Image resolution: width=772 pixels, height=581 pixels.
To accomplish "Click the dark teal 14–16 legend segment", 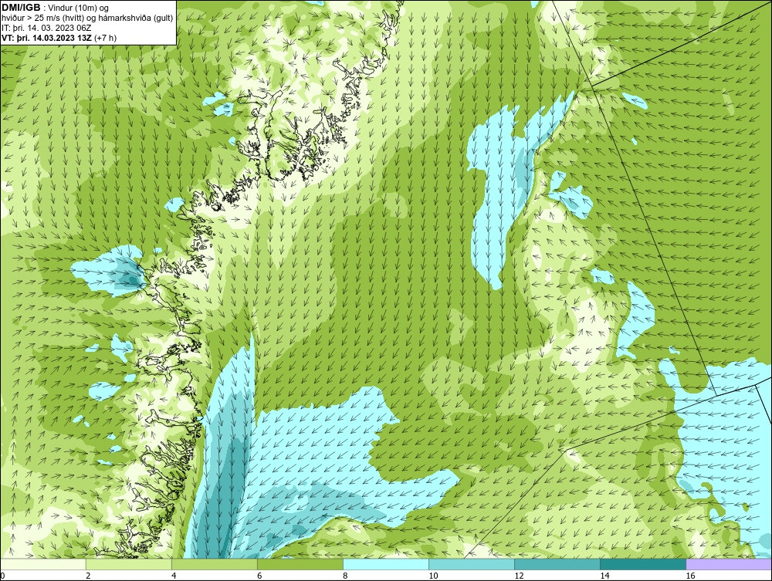I will click(643, 564).
